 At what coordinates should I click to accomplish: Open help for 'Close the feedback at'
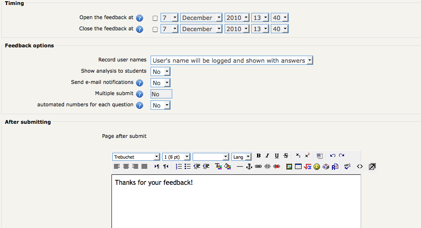tap(140, 29)
